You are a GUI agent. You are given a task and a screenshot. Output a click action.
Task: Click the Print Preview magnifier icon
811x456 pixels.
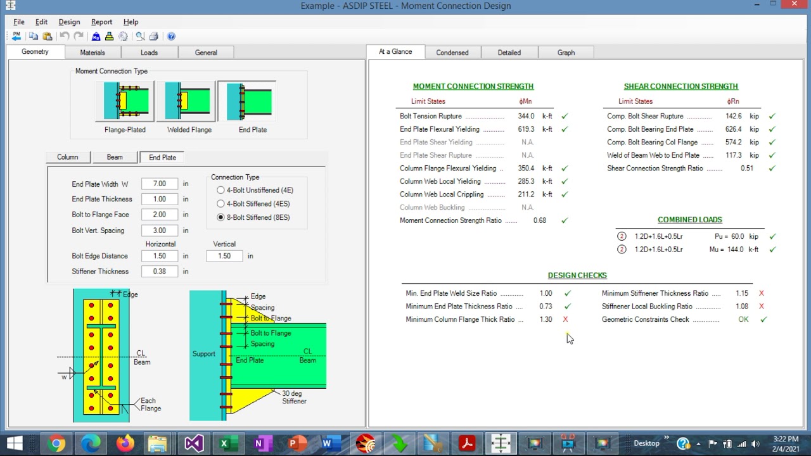pyautogui.click(x=140, y=37)
